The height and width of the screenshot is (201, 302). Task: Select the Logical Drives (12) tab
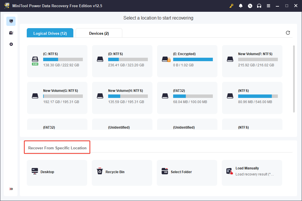[50, 33]
